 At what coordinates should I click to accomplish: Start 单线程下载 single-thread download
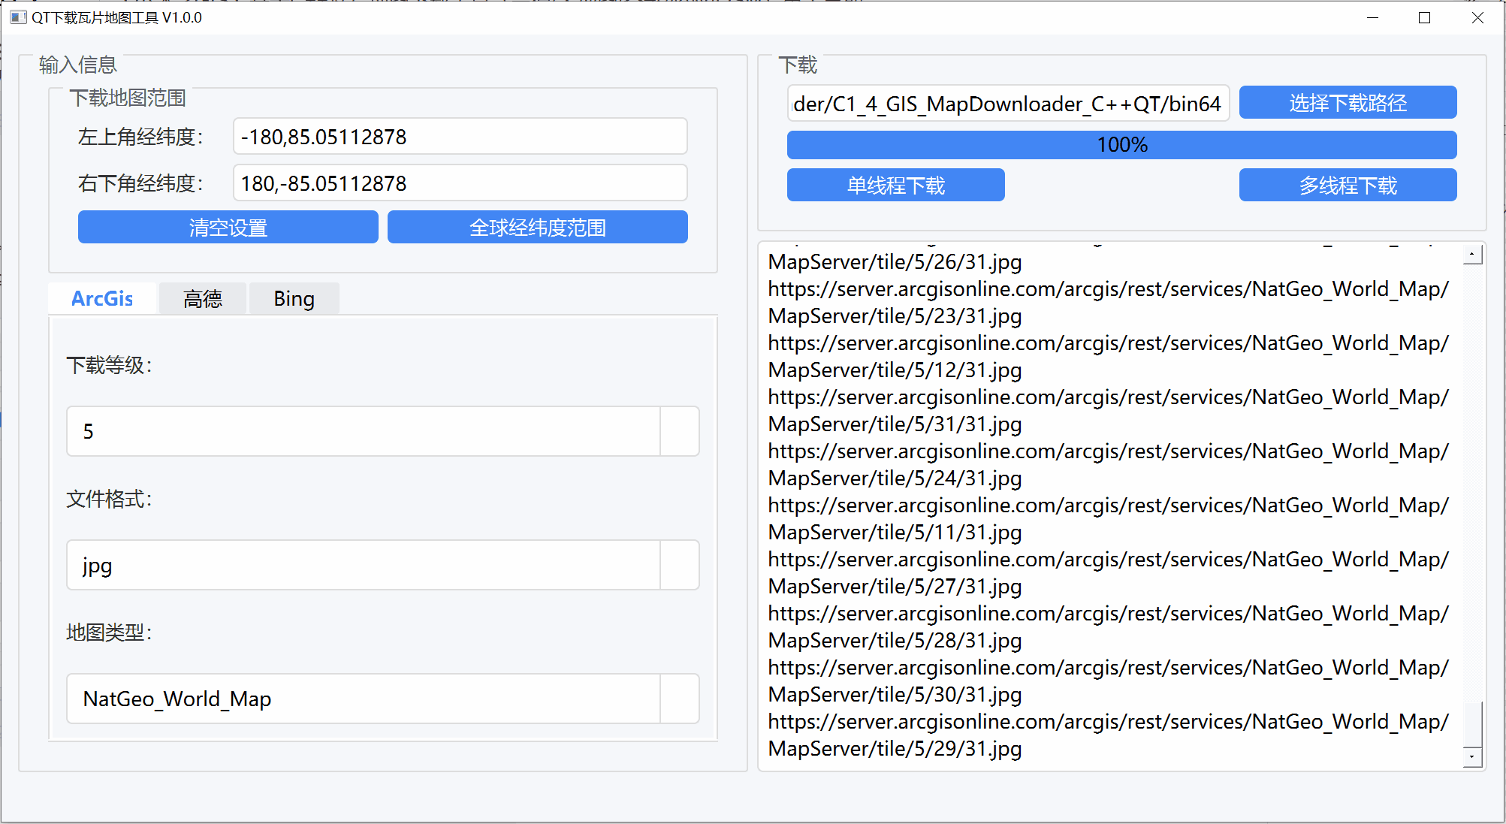(895, 186)
